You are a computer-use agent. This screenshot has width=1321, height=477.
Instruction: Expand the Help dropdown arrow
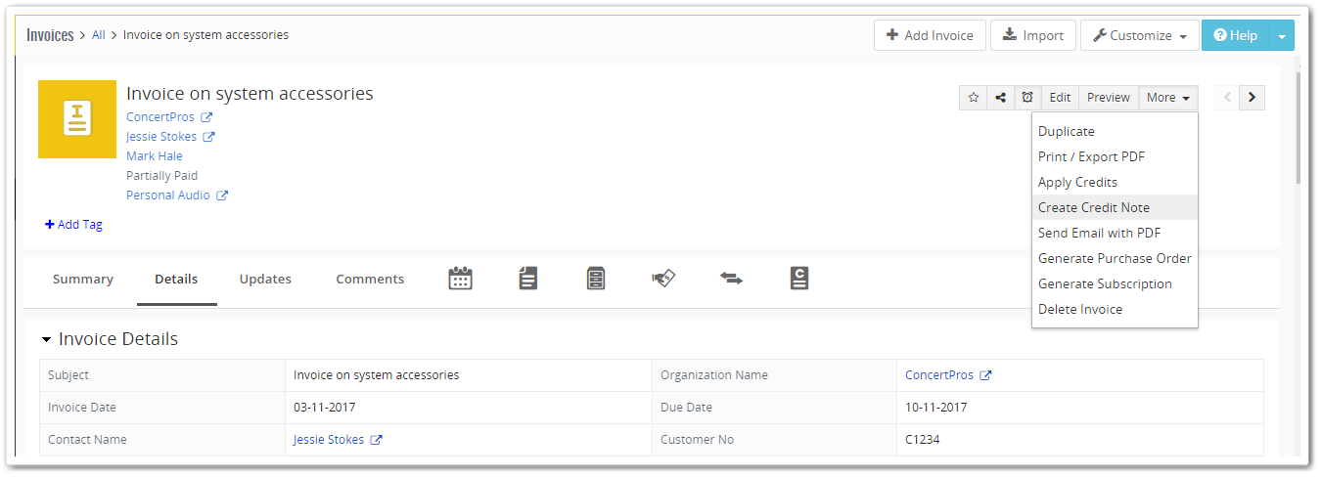(x=1282, y=35)
